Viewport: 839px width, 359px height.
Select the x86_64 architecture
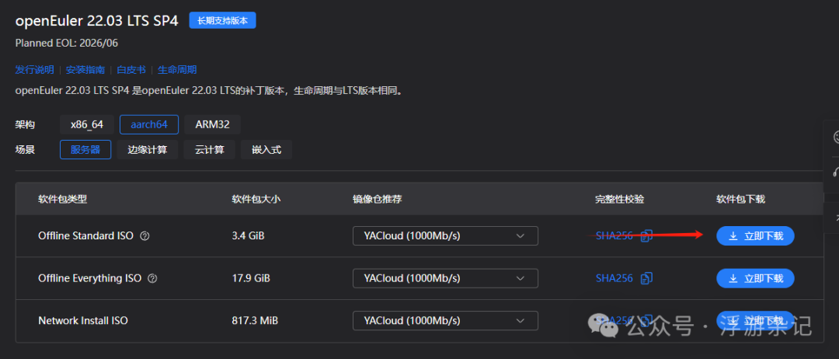(x=87, y=124)
